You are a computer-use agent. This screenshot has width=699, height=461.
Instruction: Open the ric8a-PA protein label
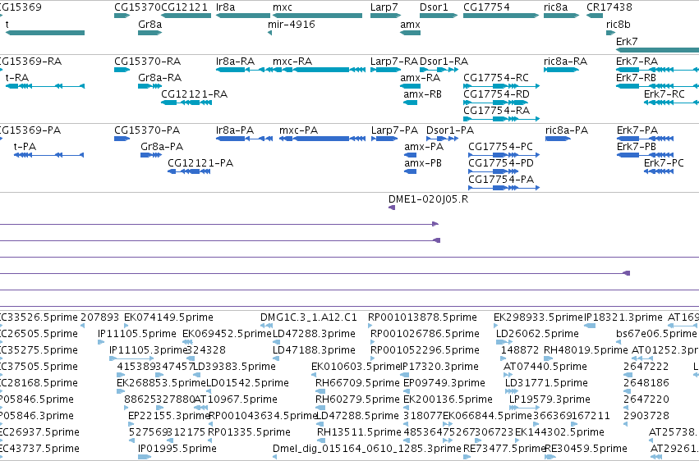pyautogui.click(x=567, y=130)
